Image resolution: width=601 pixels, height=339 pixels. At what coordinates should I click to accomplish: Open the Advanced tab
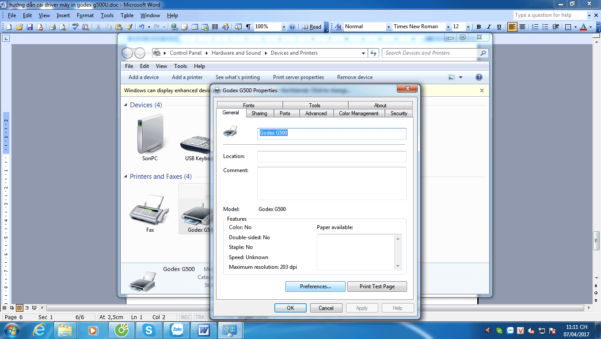(x=316, y=113)
